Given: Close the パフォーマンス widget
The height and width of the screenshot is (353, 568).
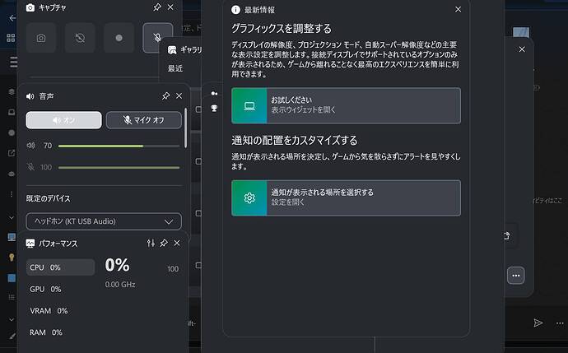Looking at the screenshot, I should pos(177,243).
